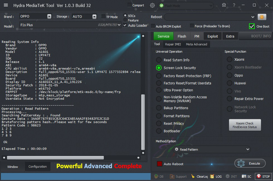Click the STOP button
Screen dimensions: 273x181
(x=263, y=177)
